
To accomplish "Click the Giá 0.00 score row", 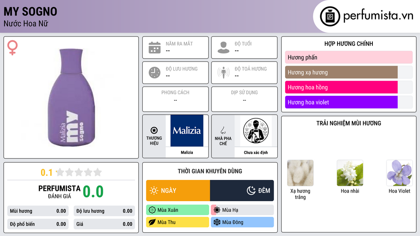I will pos(104,224).
